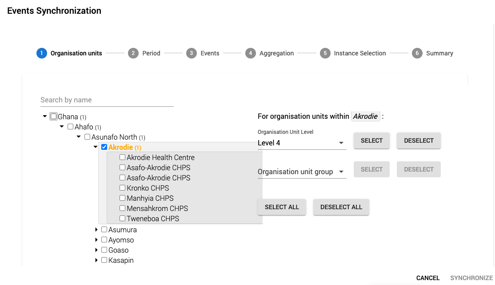This screenshot has height=285, width=495.
Task: Click the SYNCHRONIZE button
Action: pyautogui.click(x=472, y=278)
